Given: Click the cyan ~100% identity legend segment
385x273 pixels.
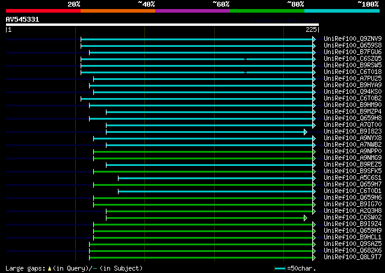Looking at the screenshot, I should [342, 11].
